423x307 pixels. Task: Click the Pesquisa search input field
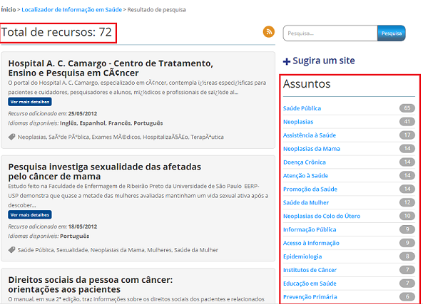pos(330,33)
